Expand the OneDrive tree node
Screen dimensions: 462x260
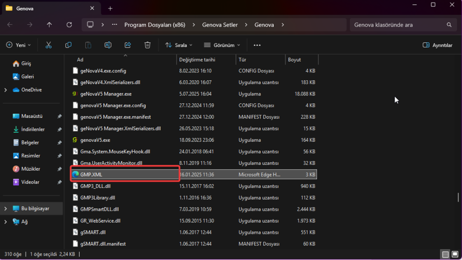tap(5, 90)
